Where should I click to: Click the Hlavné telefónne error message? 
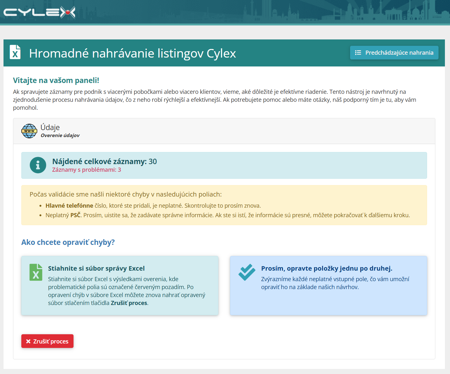(x=153, y=206)
